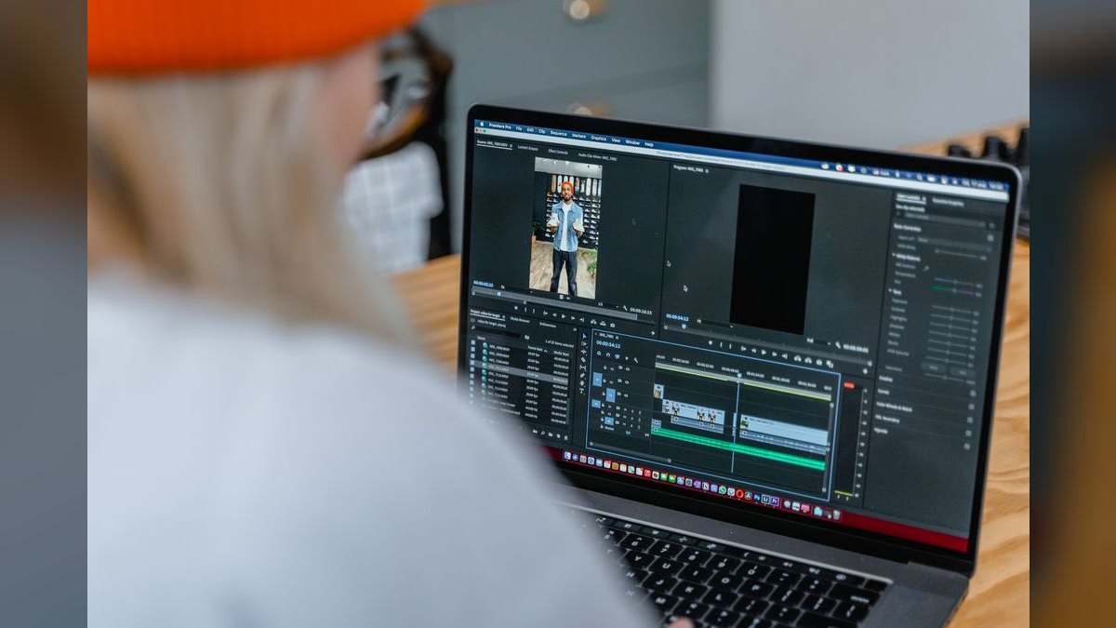Open the File menu

coord(519,128)
